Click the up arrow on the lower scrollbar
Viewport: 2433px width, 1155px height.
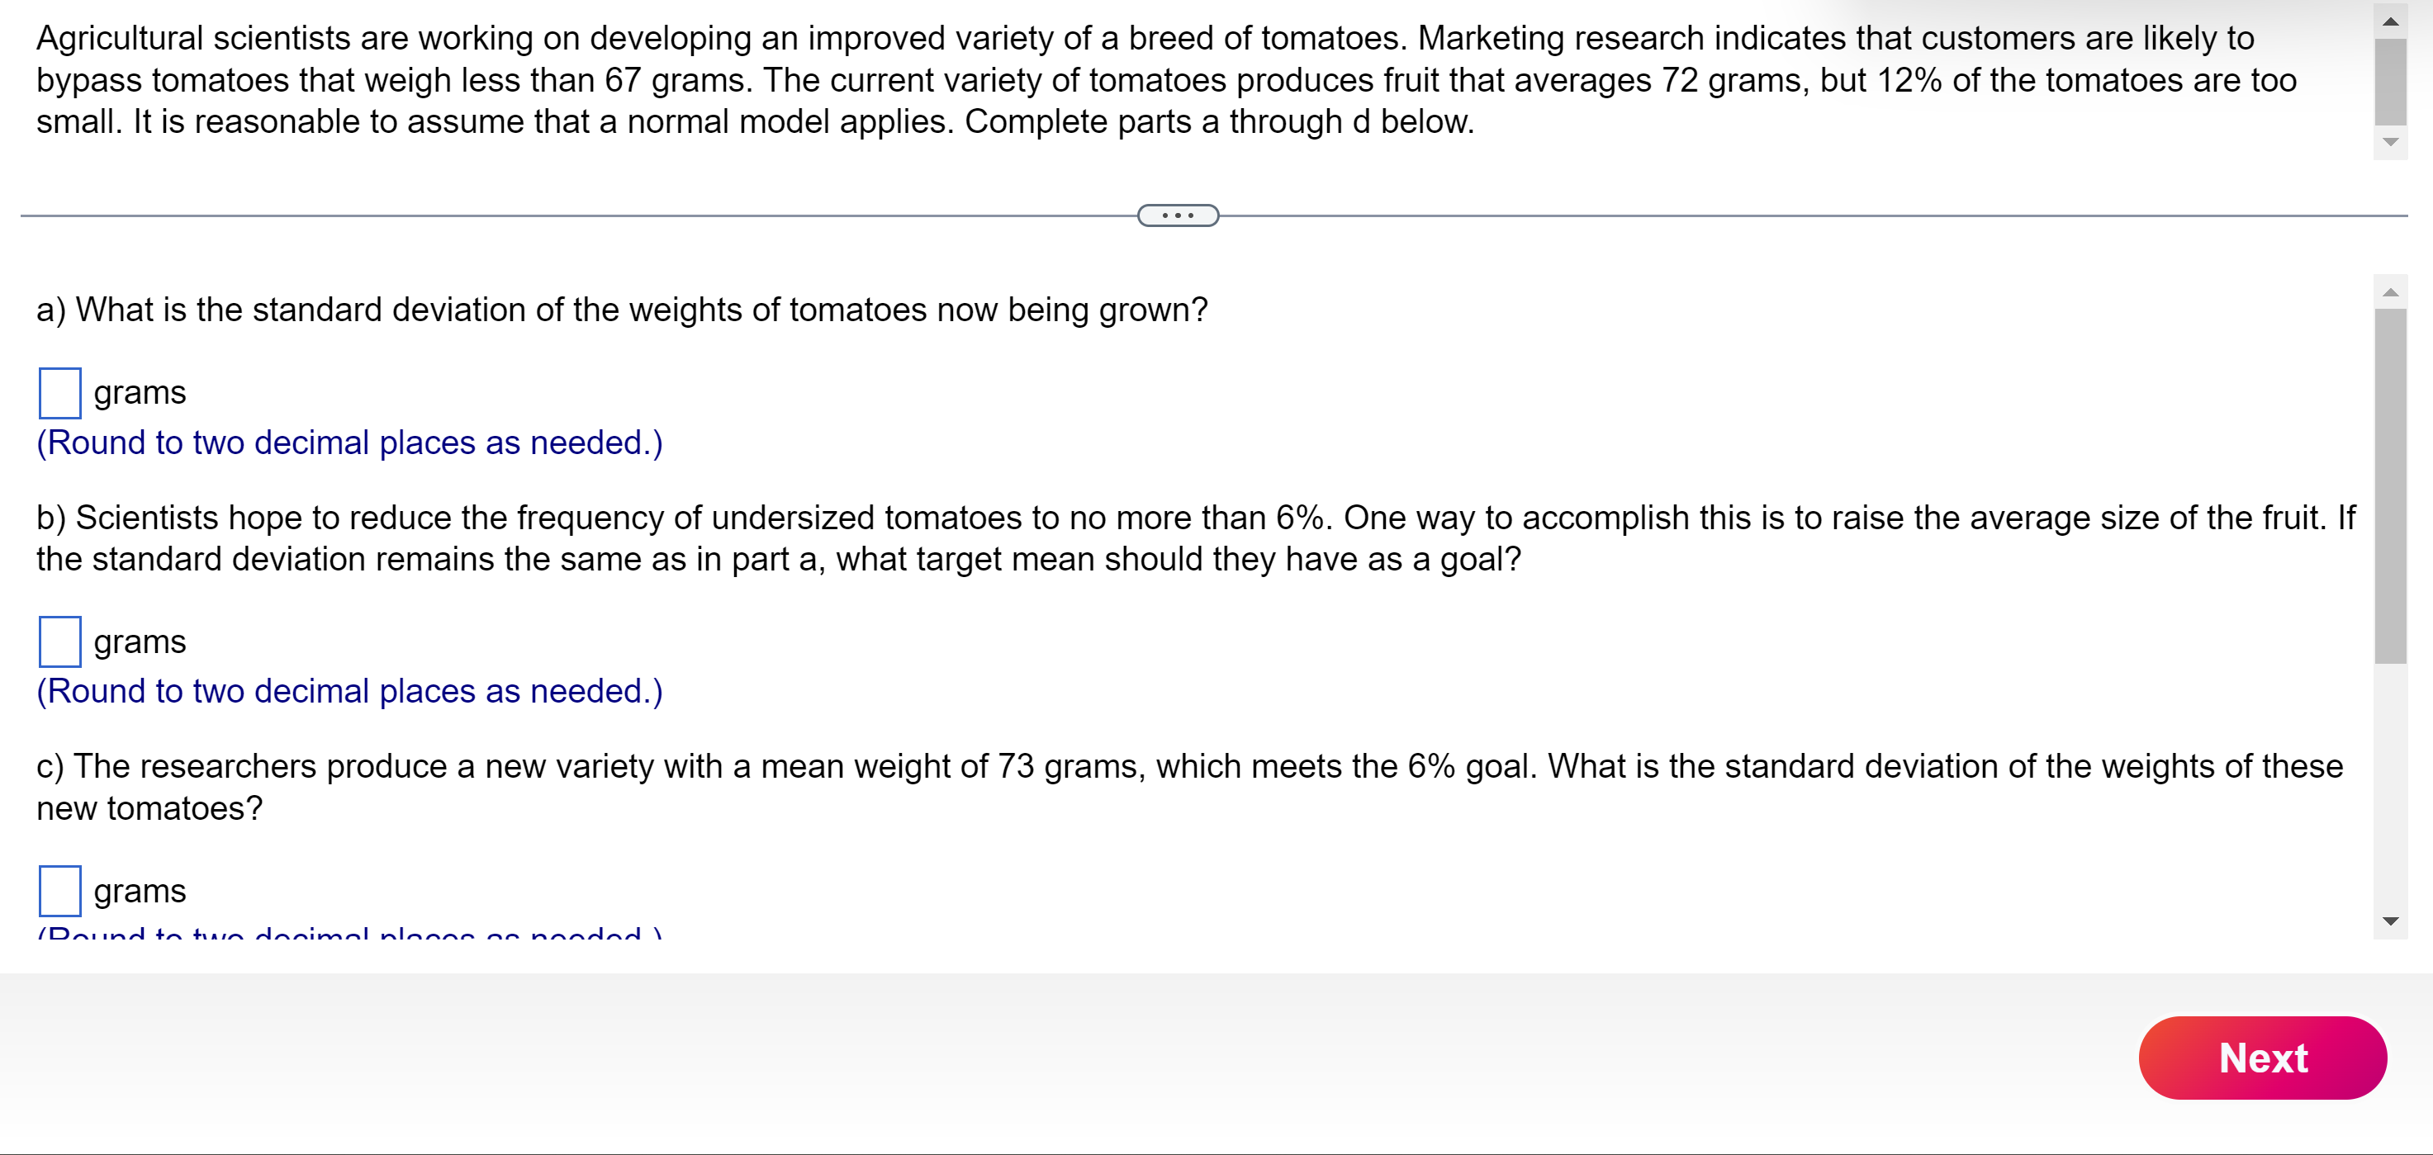[2391, 293]
